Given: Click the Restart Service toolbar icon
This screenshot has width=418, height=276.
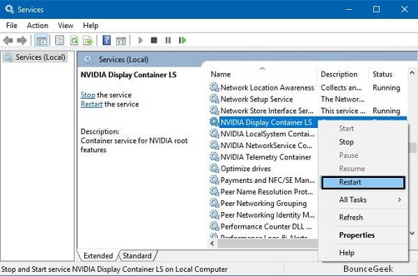Looking at the screenshot, I should 183,40.
